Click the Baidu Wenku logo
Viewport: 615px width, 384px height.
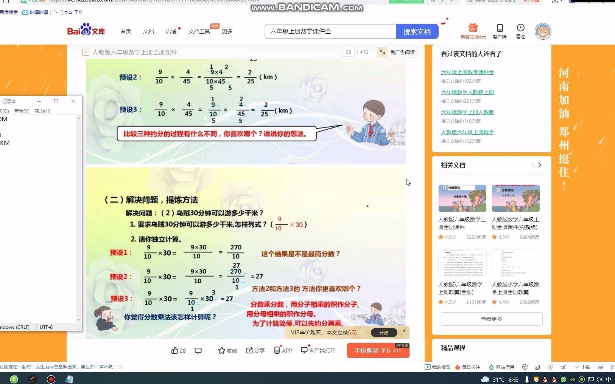tap(86, 29)
